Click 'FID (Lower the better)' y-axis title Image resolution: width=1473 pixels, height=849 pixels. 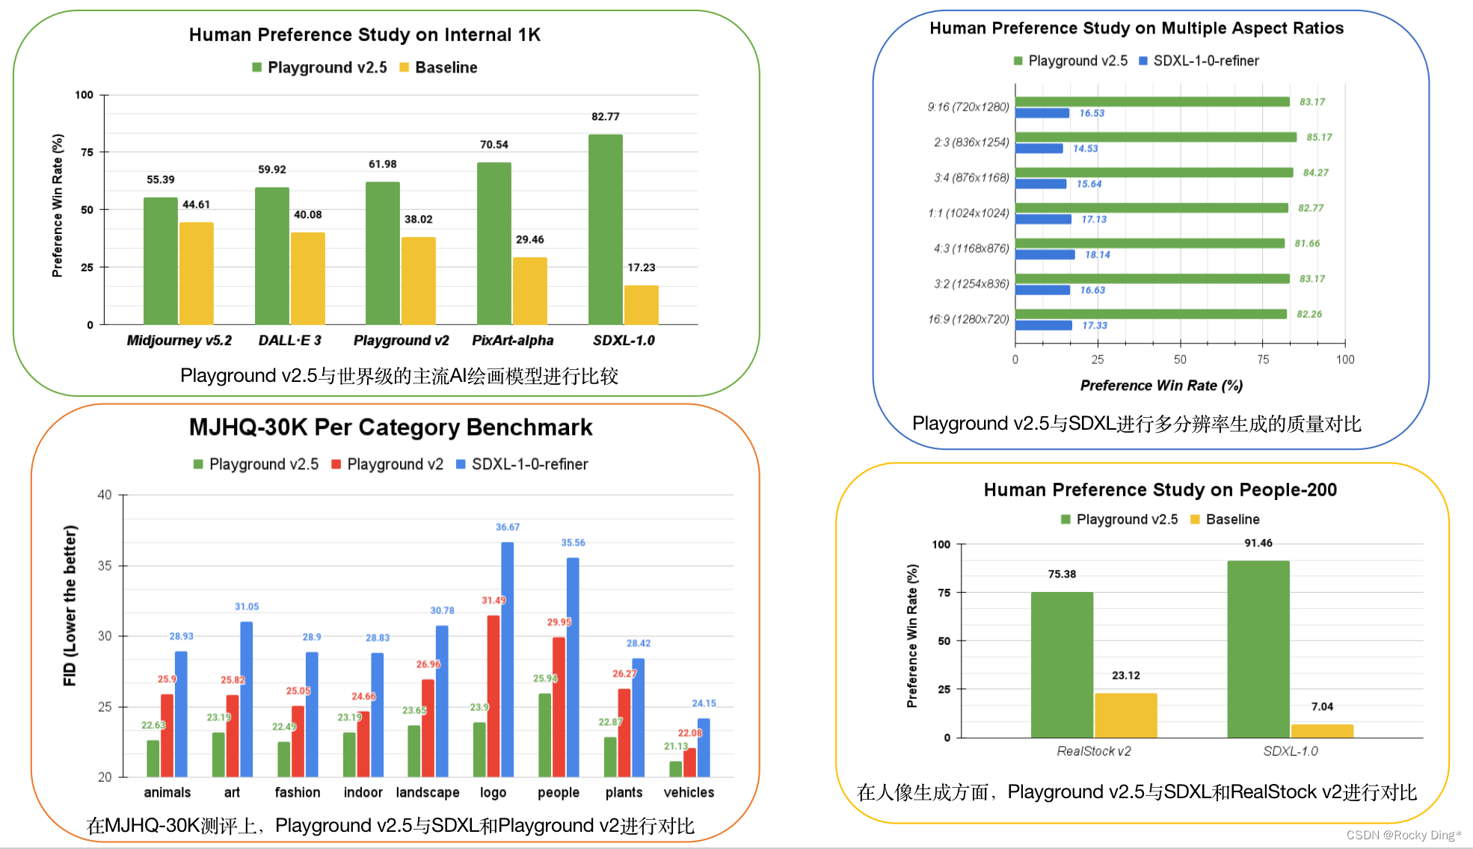coord(70,605)
